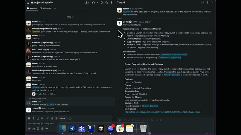
Task: Send the thread reply with arrow button
Action: point(207,133)
